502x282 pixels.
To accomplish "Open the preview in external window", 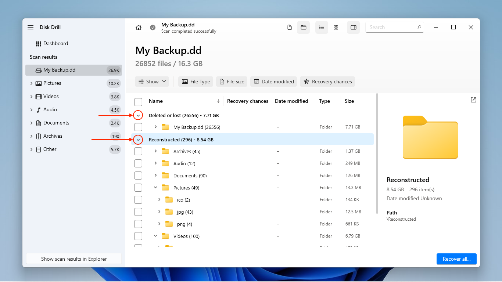I will tap(473, 100).
